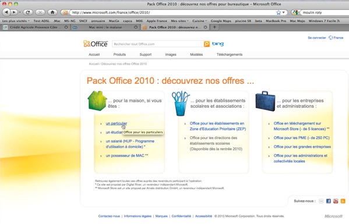This screenshot has width=349, height=224.
Task: Open the 'un étudiant' offer link
Action: (114, 132)
